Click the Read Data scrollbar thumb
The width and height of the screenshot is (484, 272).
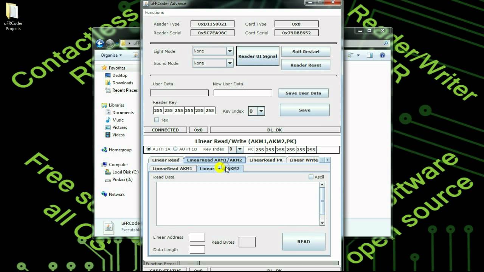[x=322, y=201]
